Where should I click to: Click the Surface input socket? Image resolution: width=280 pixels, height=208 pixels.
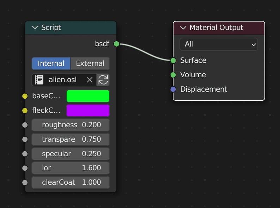click(173, 60)
